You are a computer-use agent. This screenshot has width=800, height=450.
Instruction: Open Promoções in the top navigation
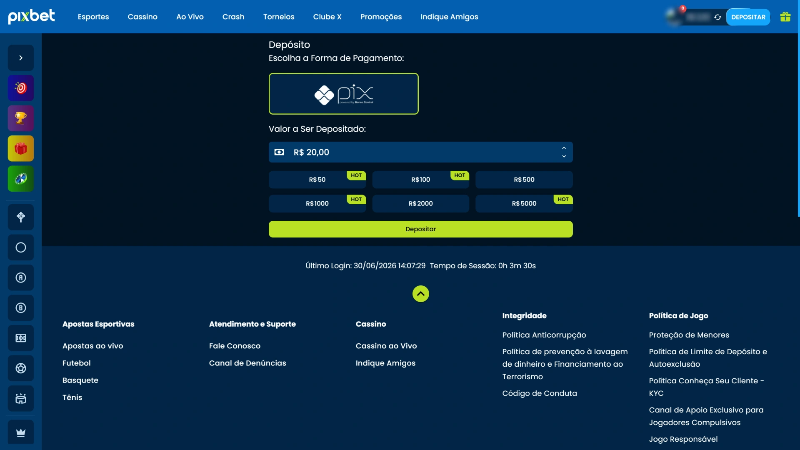tap(381, 17)
